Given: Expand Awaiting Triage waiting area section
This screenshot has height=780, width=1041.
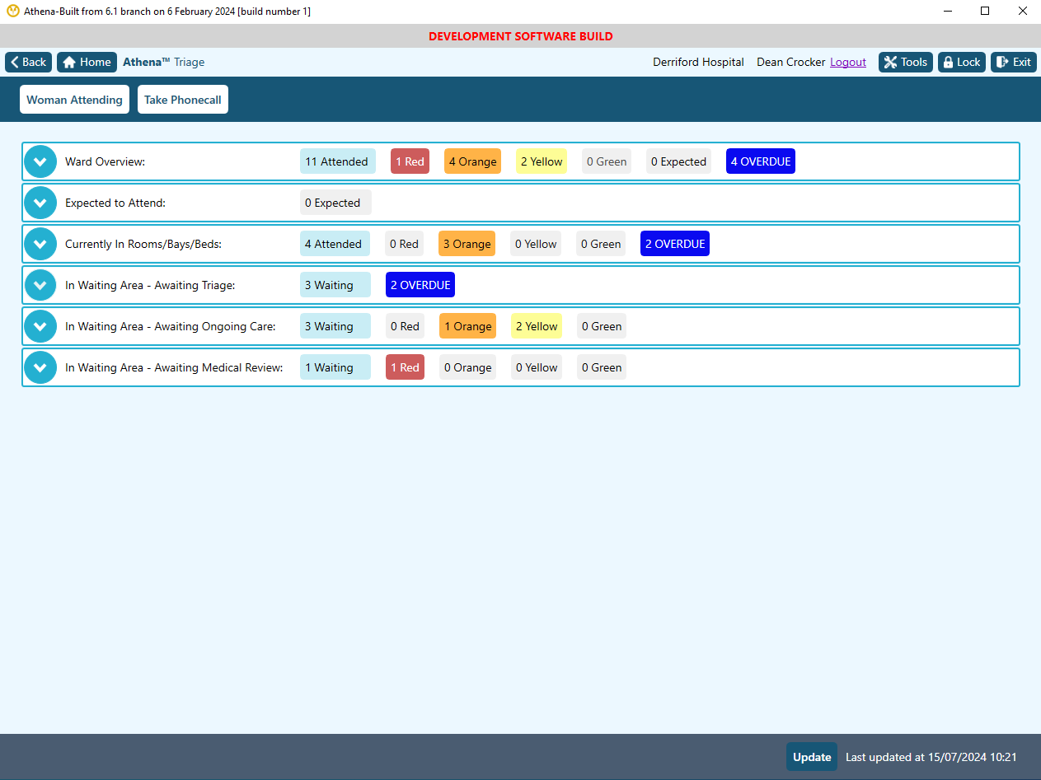Looking at the screenshot, I should [40, 285].
